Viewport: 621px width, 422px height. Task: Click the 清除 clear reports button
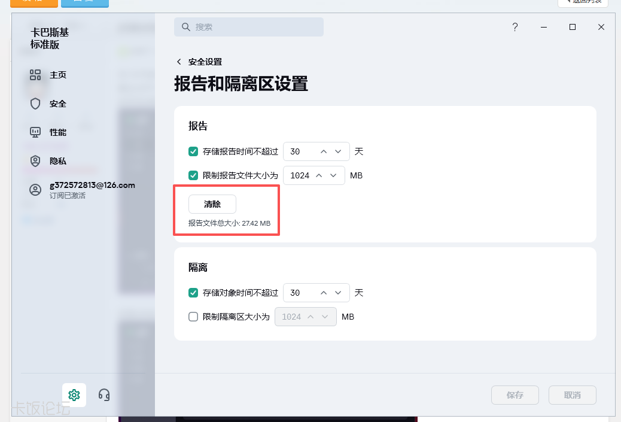[212, 204]
